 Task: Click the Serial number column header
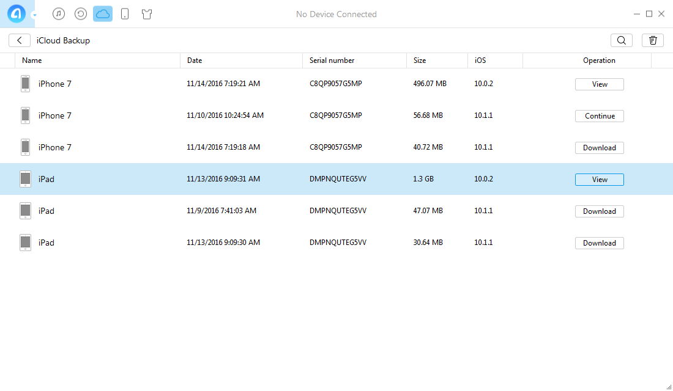332,60
